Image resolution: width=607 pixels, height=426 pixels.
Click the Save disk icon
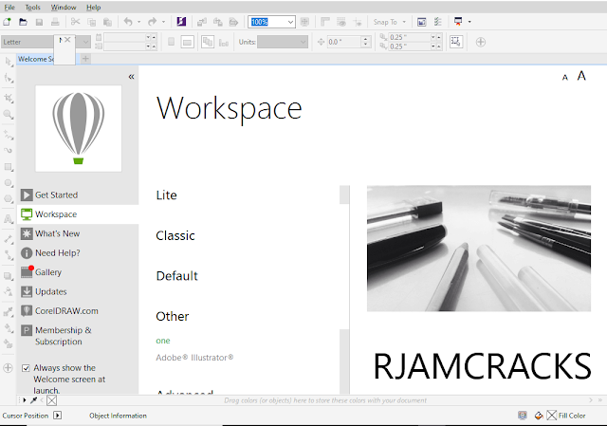(x=39, y=22)
